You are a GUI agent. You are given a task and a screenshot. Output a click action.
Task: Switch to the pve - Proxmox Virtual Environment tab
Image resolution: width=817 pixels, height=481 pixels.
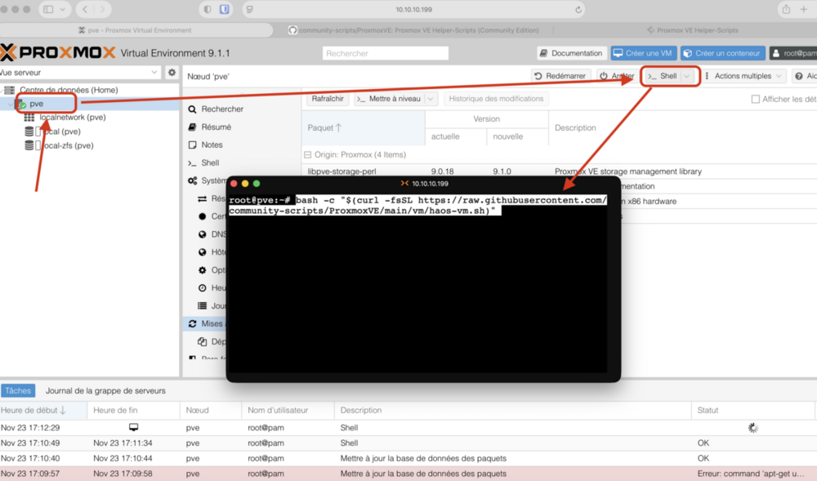coord(135,30)
